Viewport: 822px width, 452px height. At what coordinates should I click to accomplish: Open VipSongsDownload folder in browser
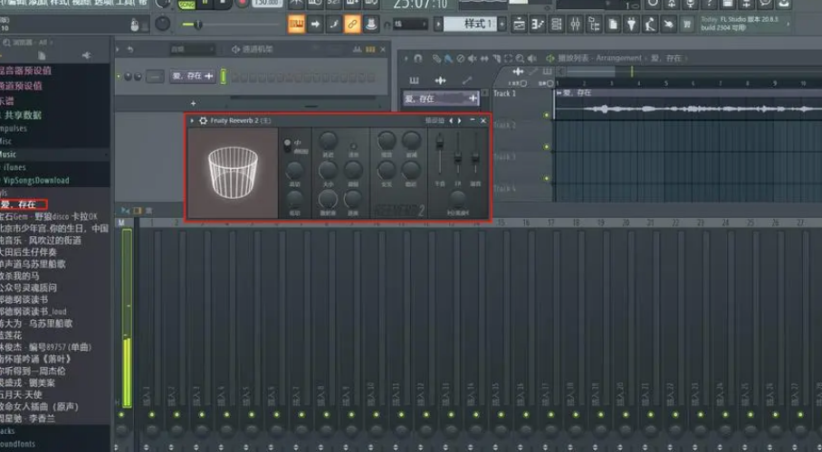(x=35, y=180)
